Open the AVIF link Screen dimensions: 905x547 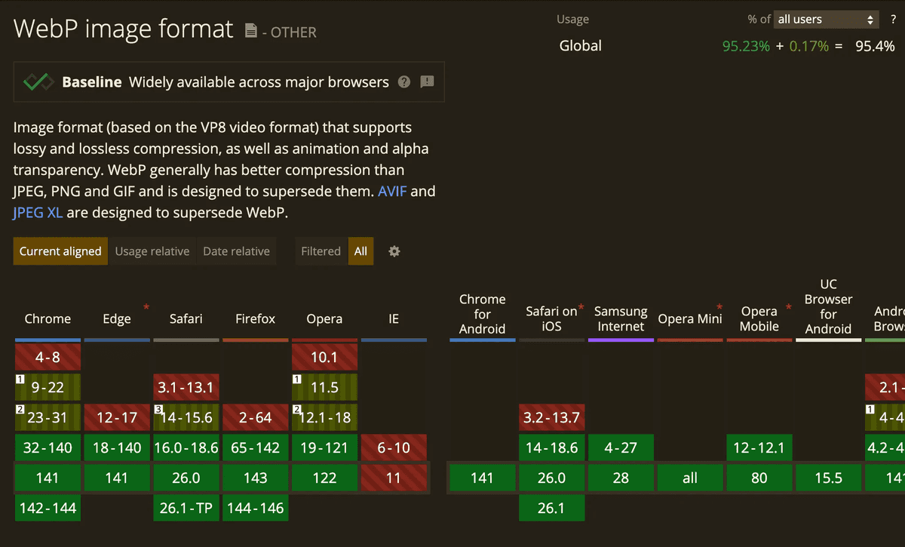pyautogui.click(x=392, y=191)
